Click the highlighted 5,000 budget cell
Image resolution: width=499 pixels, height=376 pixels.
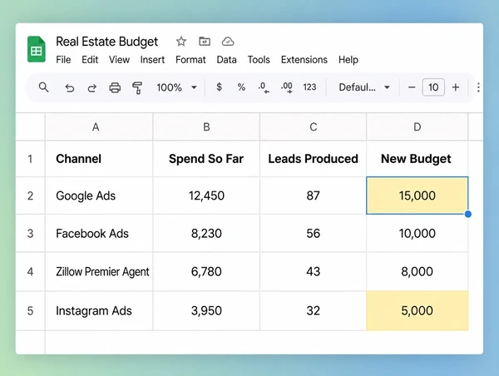[x=417, y=310]
